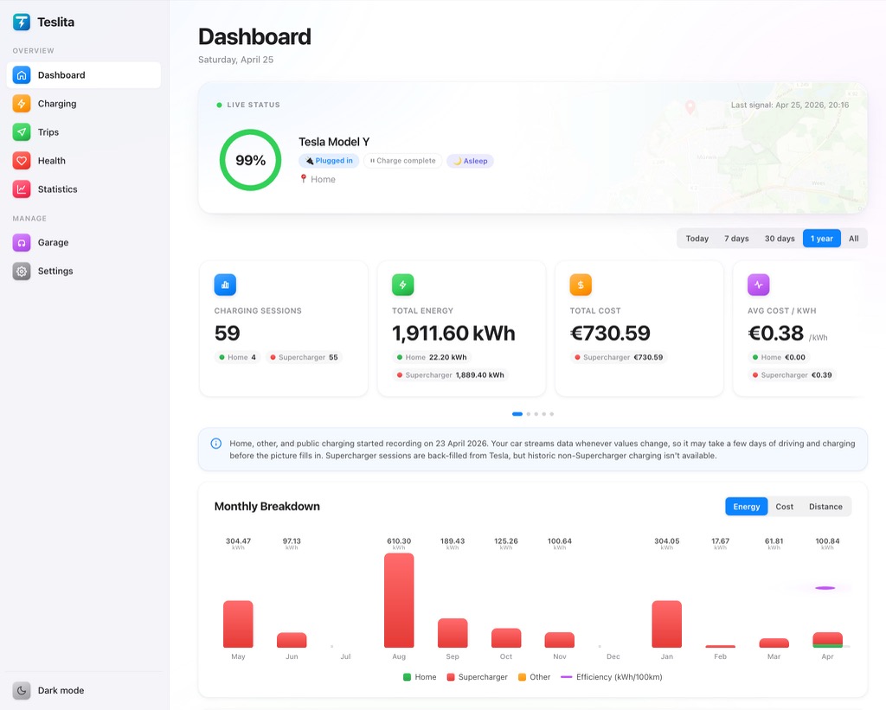Open Statistics via its chart icon
This screenshot has height=710, width=886.
[x=22, y=189]
